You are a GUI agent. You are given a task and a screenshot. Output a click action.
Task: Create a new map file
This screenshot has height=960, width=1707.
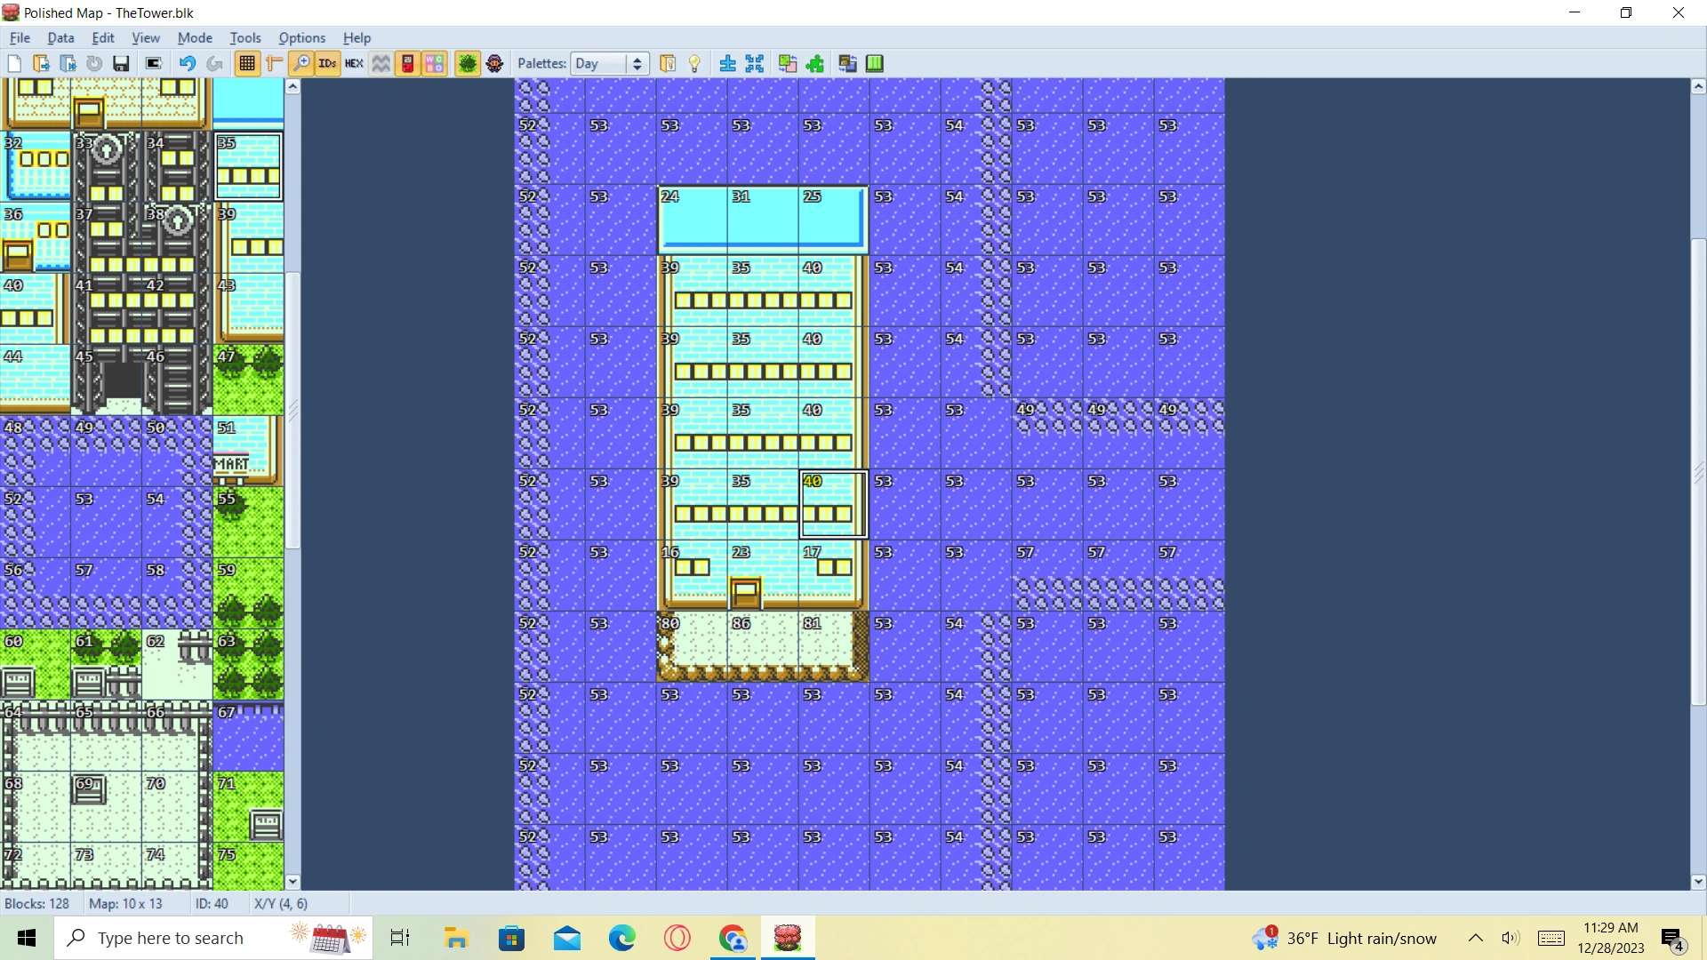pos(14,63)
